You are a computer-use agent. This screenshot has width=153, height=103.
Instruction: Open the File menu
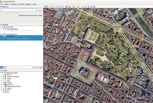2,4
